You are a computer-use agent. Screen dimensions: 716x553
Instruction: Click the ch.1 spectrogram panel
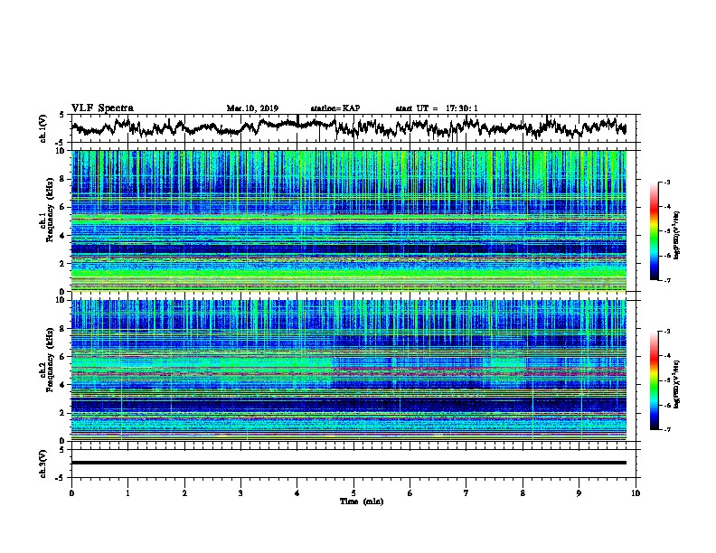[349, 220]
